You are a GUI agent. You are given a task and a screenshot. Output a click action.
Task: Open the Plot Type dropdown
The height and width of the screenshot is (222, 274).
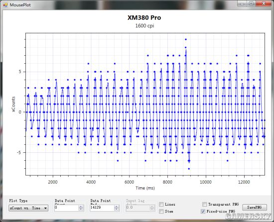(28, 208)
